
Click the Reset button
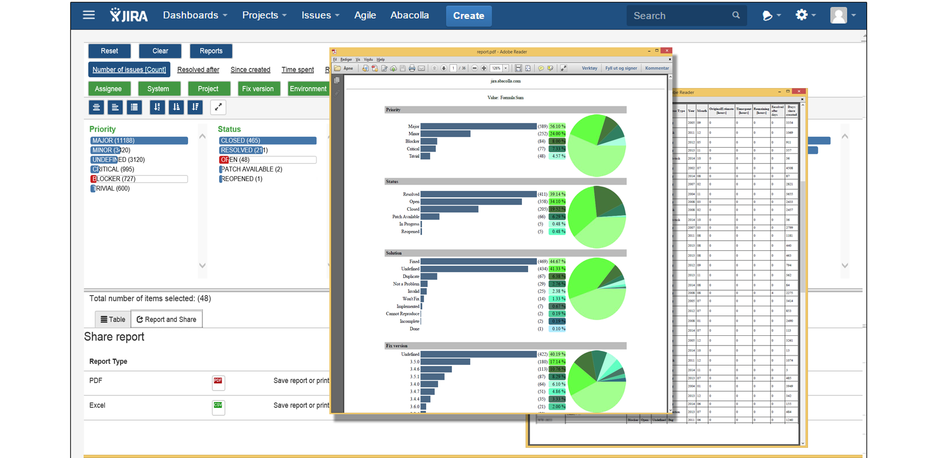click(110, 51)
